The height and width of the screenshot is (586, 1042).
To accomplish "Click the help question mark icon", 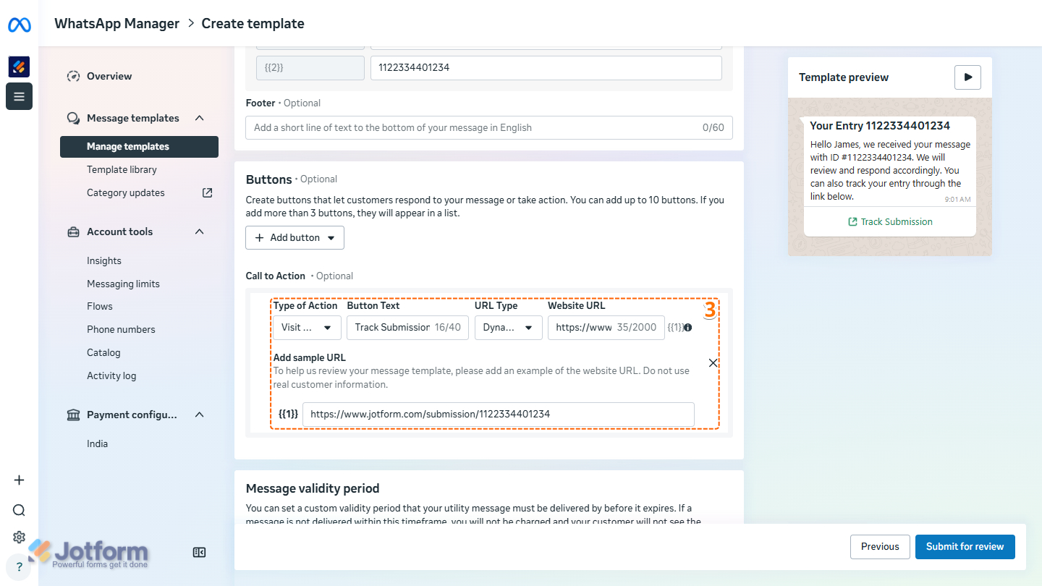I will click(x=19, y=567).
